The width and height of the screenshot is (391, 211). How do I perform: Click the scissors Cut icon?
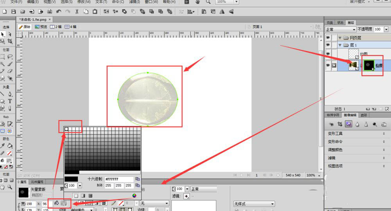tap(77, 12)
